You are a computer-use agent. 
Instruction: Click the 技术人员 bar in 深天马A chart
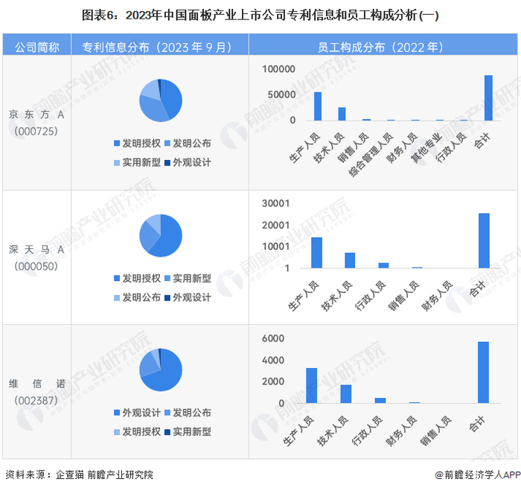(x=350, y=260)
